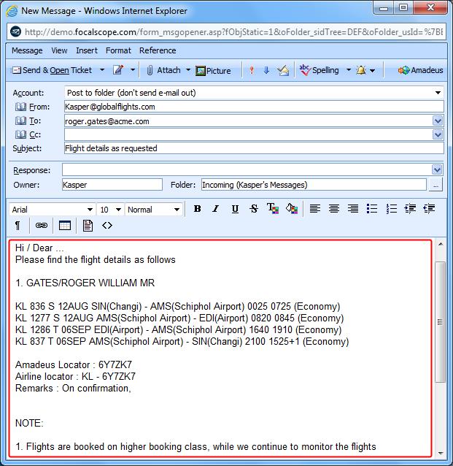Set high importance exclamation flag
Image resolution: width=453 pixels, height=466 pixels.
[252, 70]
